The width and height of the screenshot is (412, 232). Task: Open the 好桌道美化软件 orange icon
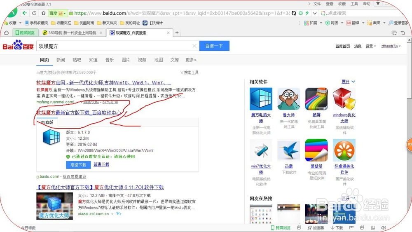click(344, 150)
